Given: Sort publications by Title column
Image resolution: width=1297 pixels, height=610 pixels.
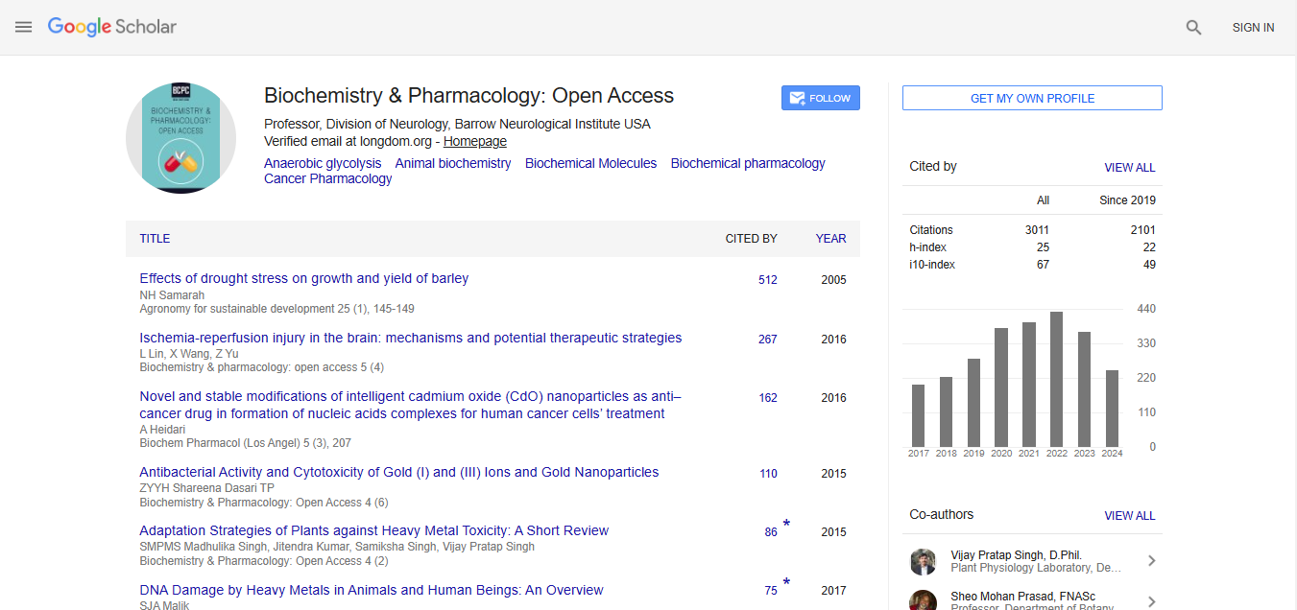Looking at the screenshot, I should coord(155,239).
